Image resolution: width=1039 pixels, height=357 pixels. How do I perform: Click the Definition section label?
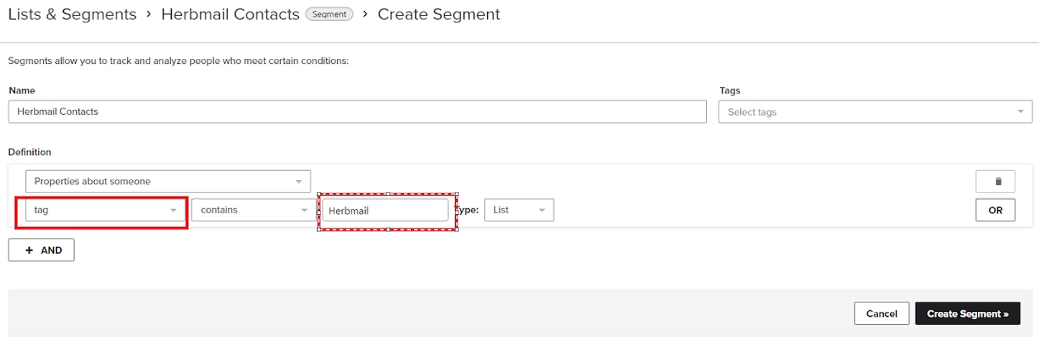(29, 152)
